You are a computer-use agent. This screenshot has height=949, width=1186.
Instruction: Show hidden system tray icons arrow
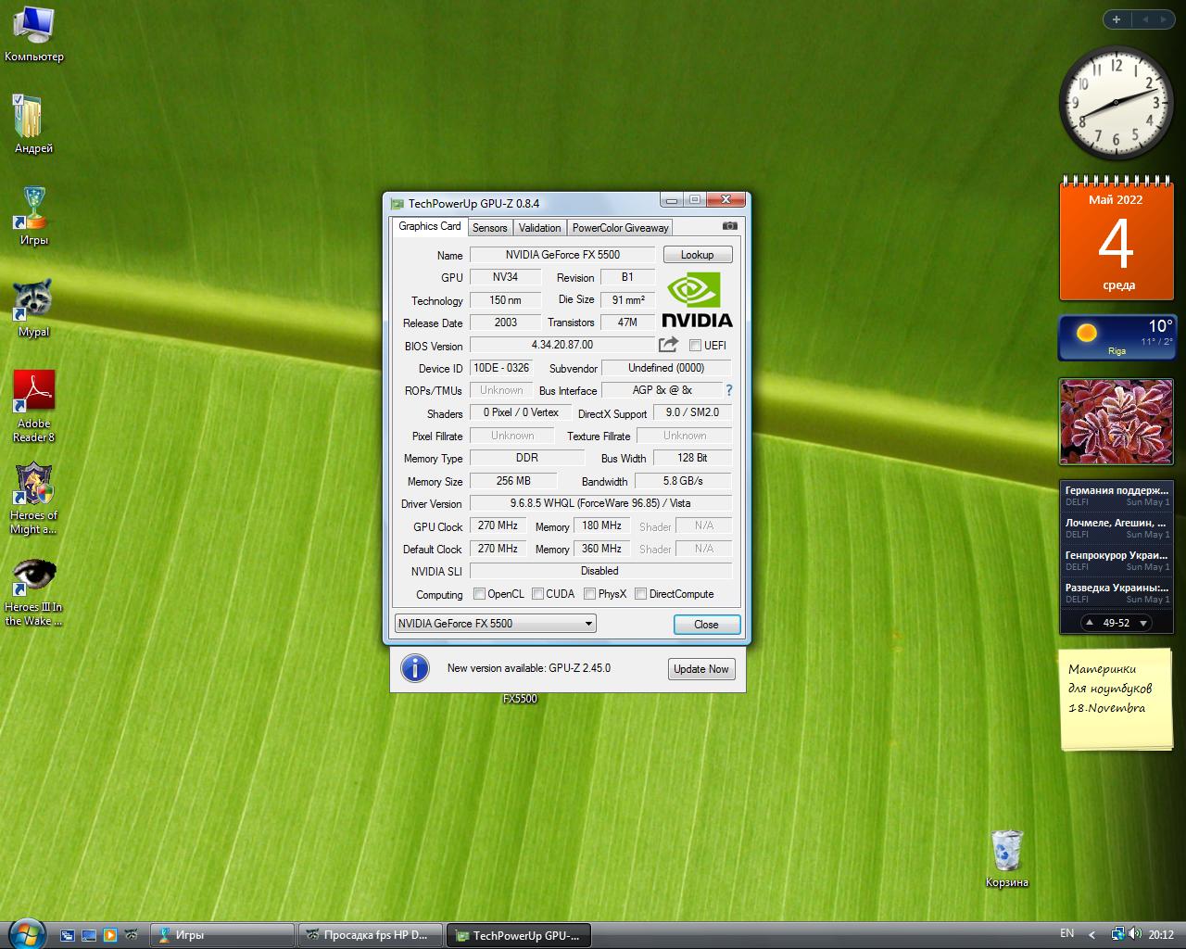click(1091, 934)
